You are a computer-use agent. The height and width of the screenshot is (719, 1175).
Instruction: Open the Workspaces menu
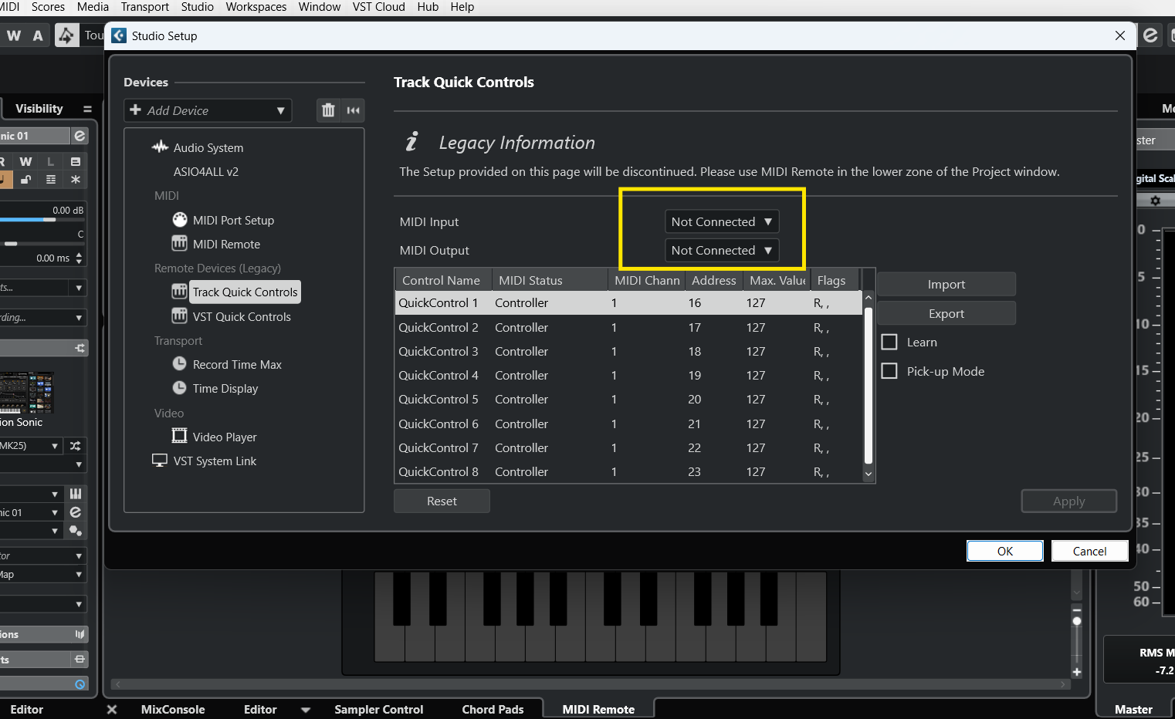tap(256, 7)
